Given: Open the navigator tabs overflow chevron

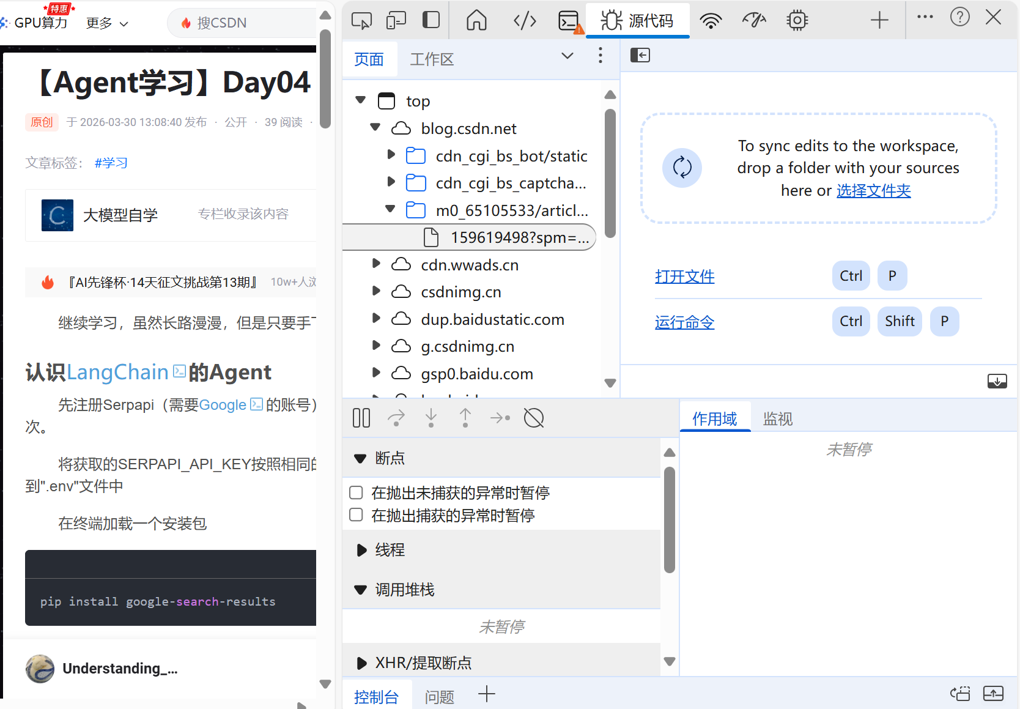Looking at the screenshot, I should [x=567, y=56].
